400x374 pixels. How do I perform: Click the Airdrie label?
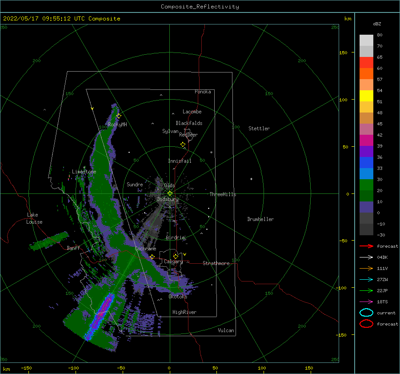point(175,237)
